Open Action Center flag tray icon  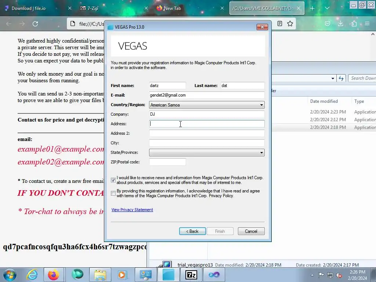tap(321, 275)
